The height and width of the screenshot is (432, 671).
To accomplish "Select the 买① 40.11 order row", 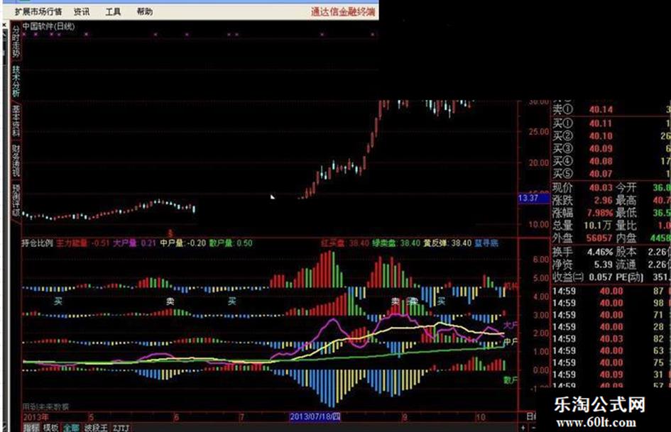I will tap(611, 123).
